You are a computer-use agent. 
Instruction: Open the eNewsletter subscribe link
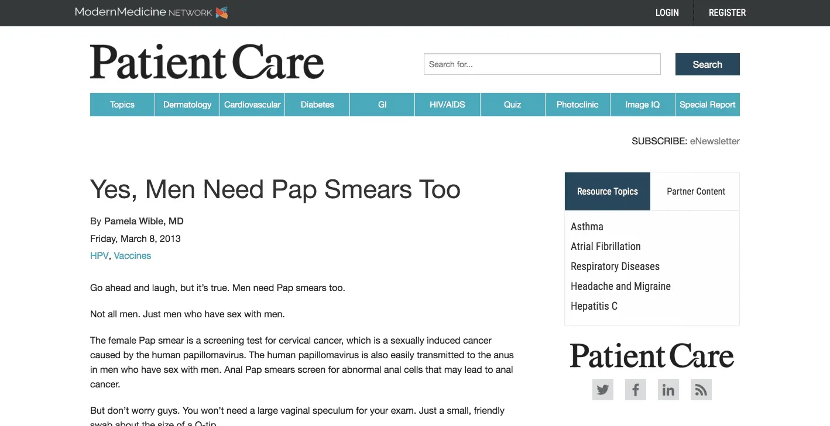pyautogui.click(x=715, y=141)
